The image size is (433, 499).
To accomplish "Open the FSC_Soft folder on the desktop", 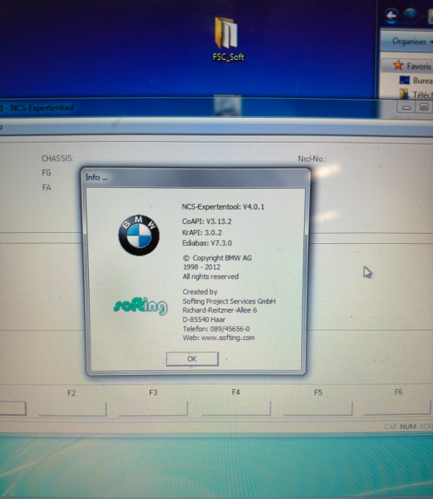I will [228, 39].
